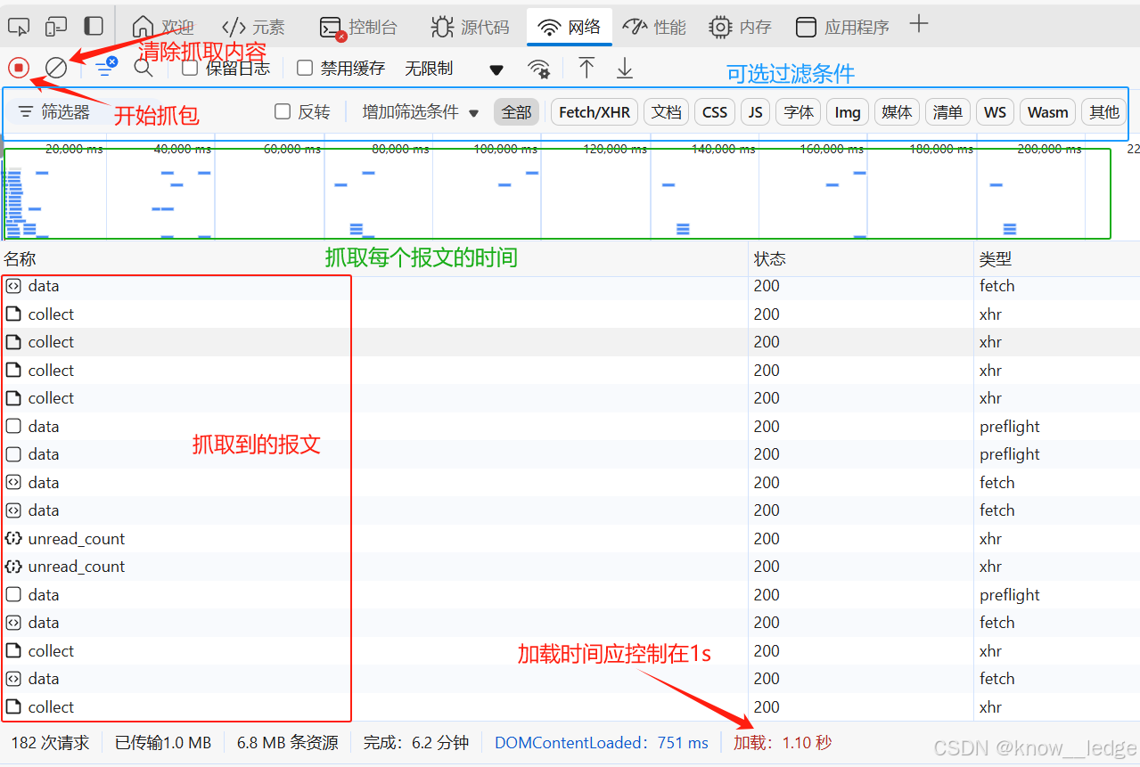Open the 控制台 tab
This screenshot has width=1140, height=767.
(x=358, y=27)
